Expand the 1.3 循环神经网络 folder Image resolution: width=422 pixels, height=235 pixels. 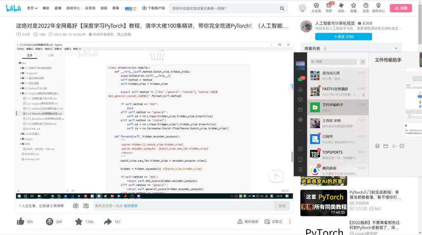click(21, 78)
